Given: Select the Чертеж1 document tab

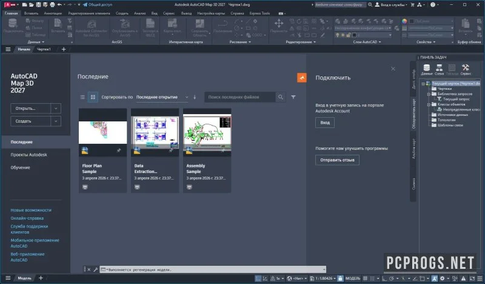Looking at the screenshot, I should [x=44, y=49].
